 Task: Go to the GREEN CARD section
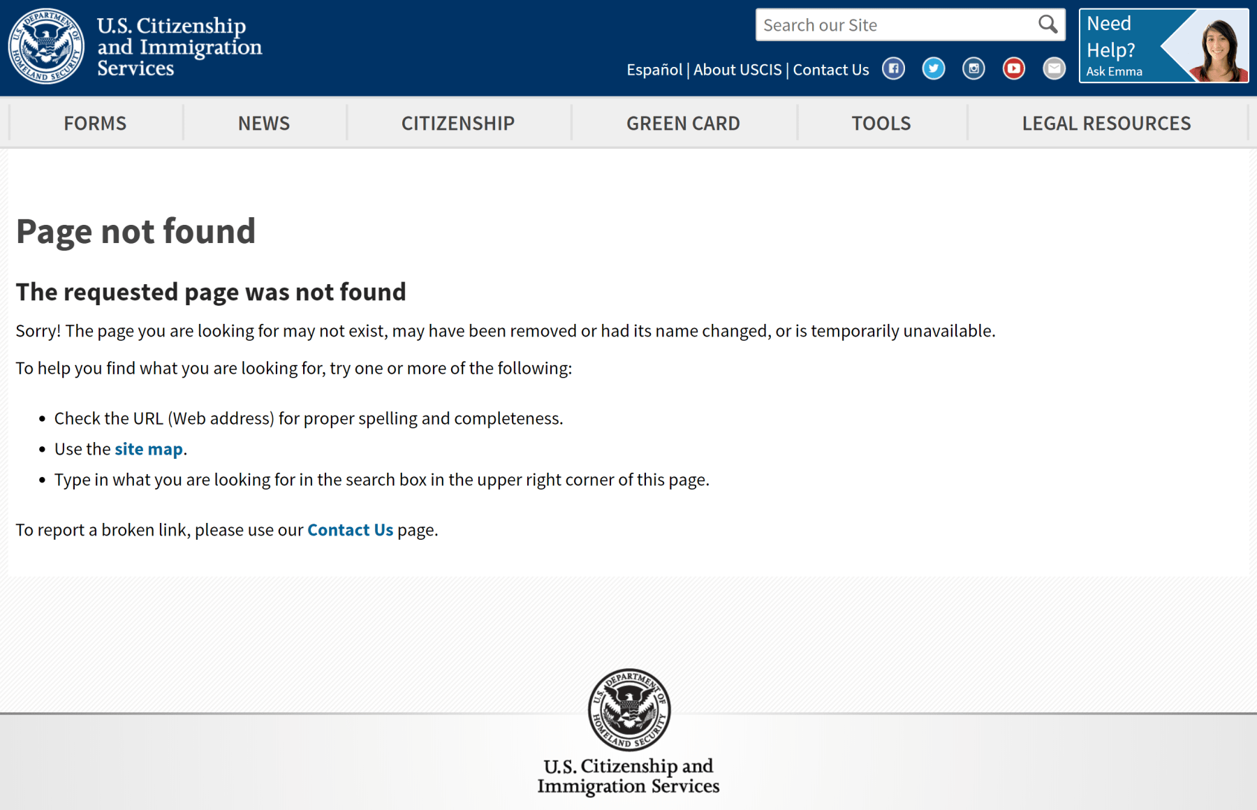click(682, 124)
